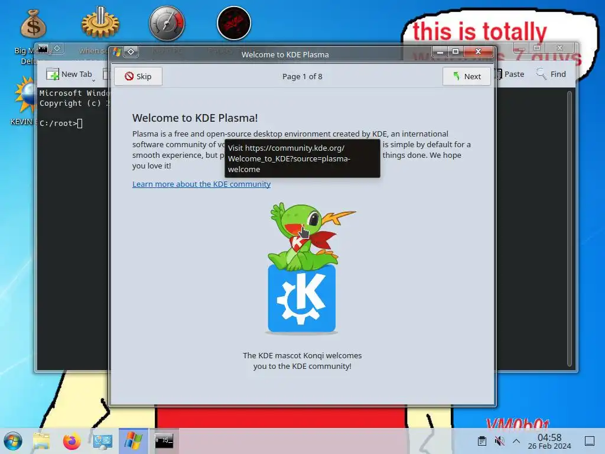Open the Learn more about the KDE community link
The image size is (605, 454).
pyautogui.click(x=201, y=184)
